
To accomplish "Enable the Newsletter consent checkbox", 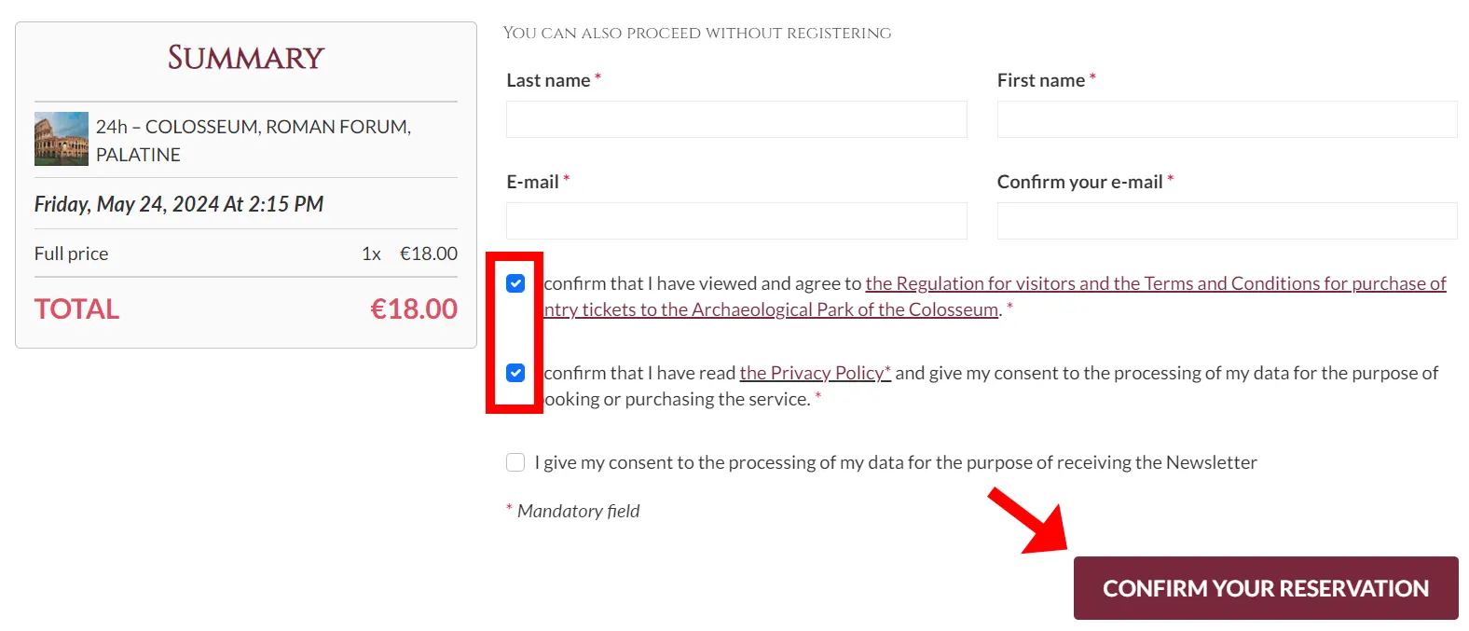I will (515, 462).
